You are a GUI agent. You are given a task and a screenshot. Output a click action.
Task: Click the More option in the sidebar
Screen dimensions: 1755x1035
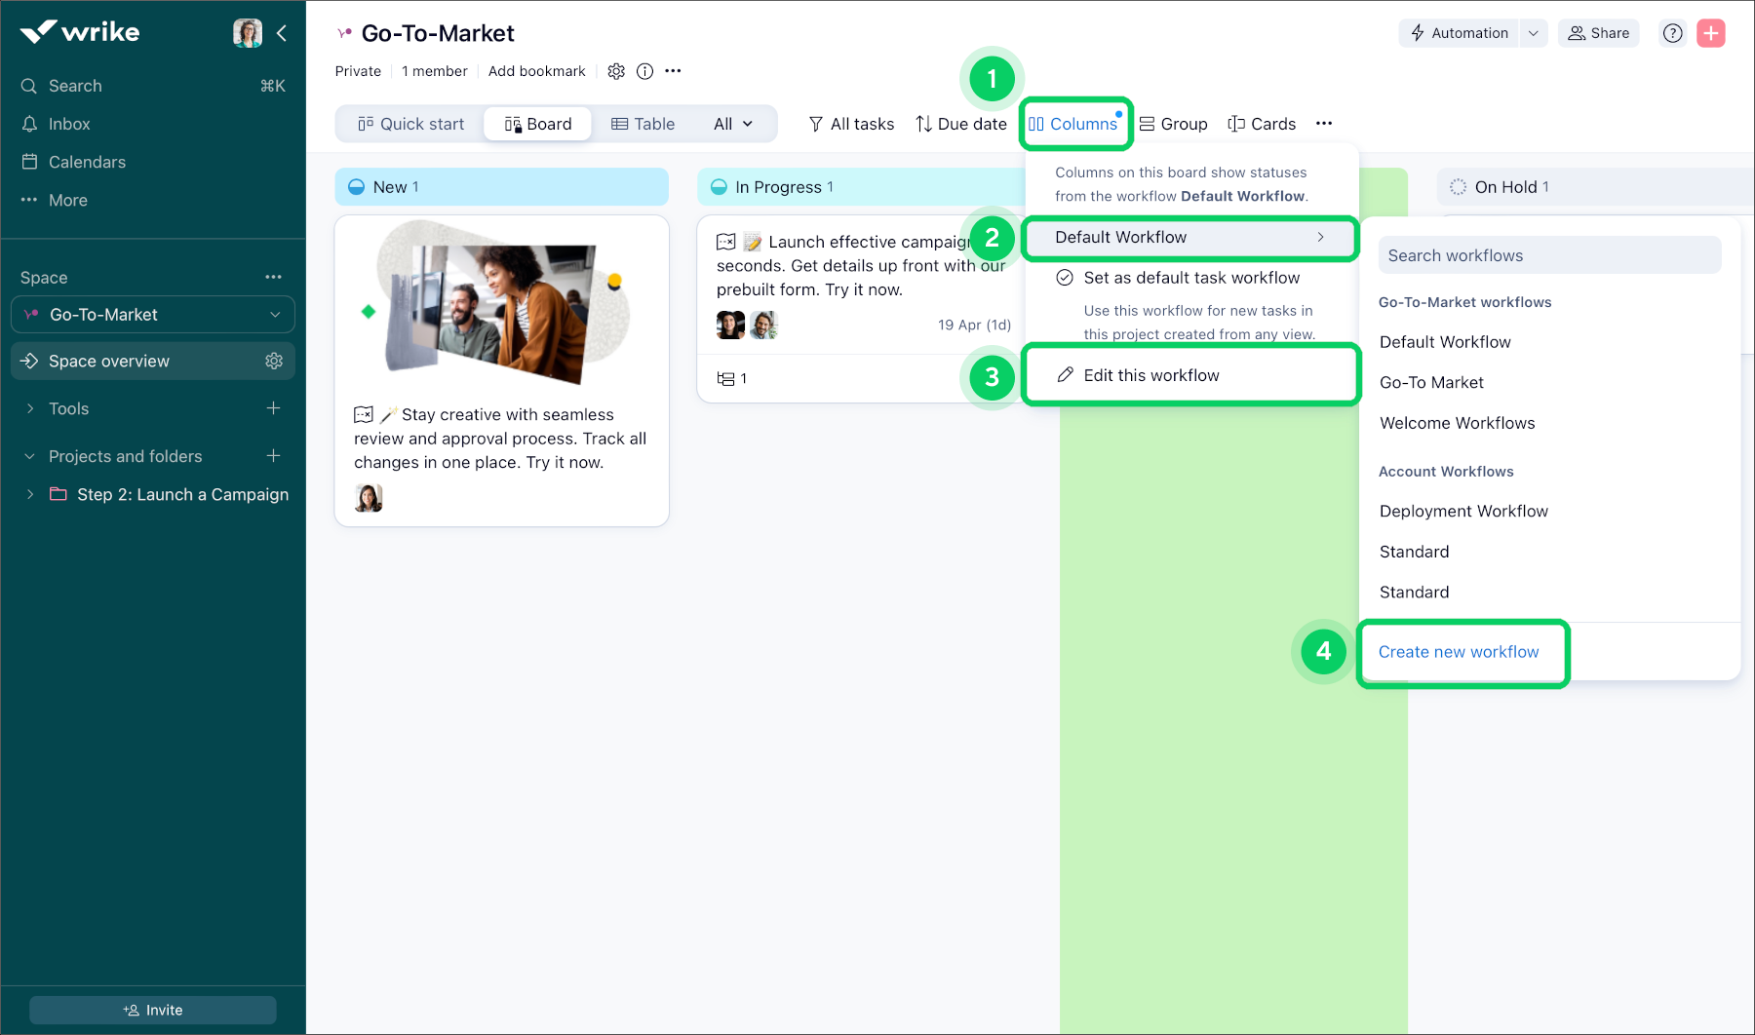67,200
